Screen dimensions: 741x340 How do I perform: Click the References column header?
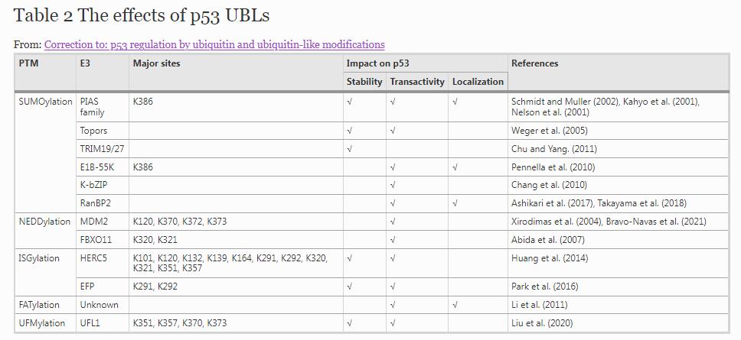coord(534,63)
